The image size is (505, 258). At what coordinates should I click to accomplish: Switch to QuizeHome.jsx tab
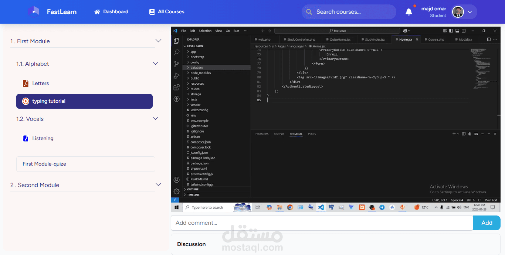click(340, 40)
